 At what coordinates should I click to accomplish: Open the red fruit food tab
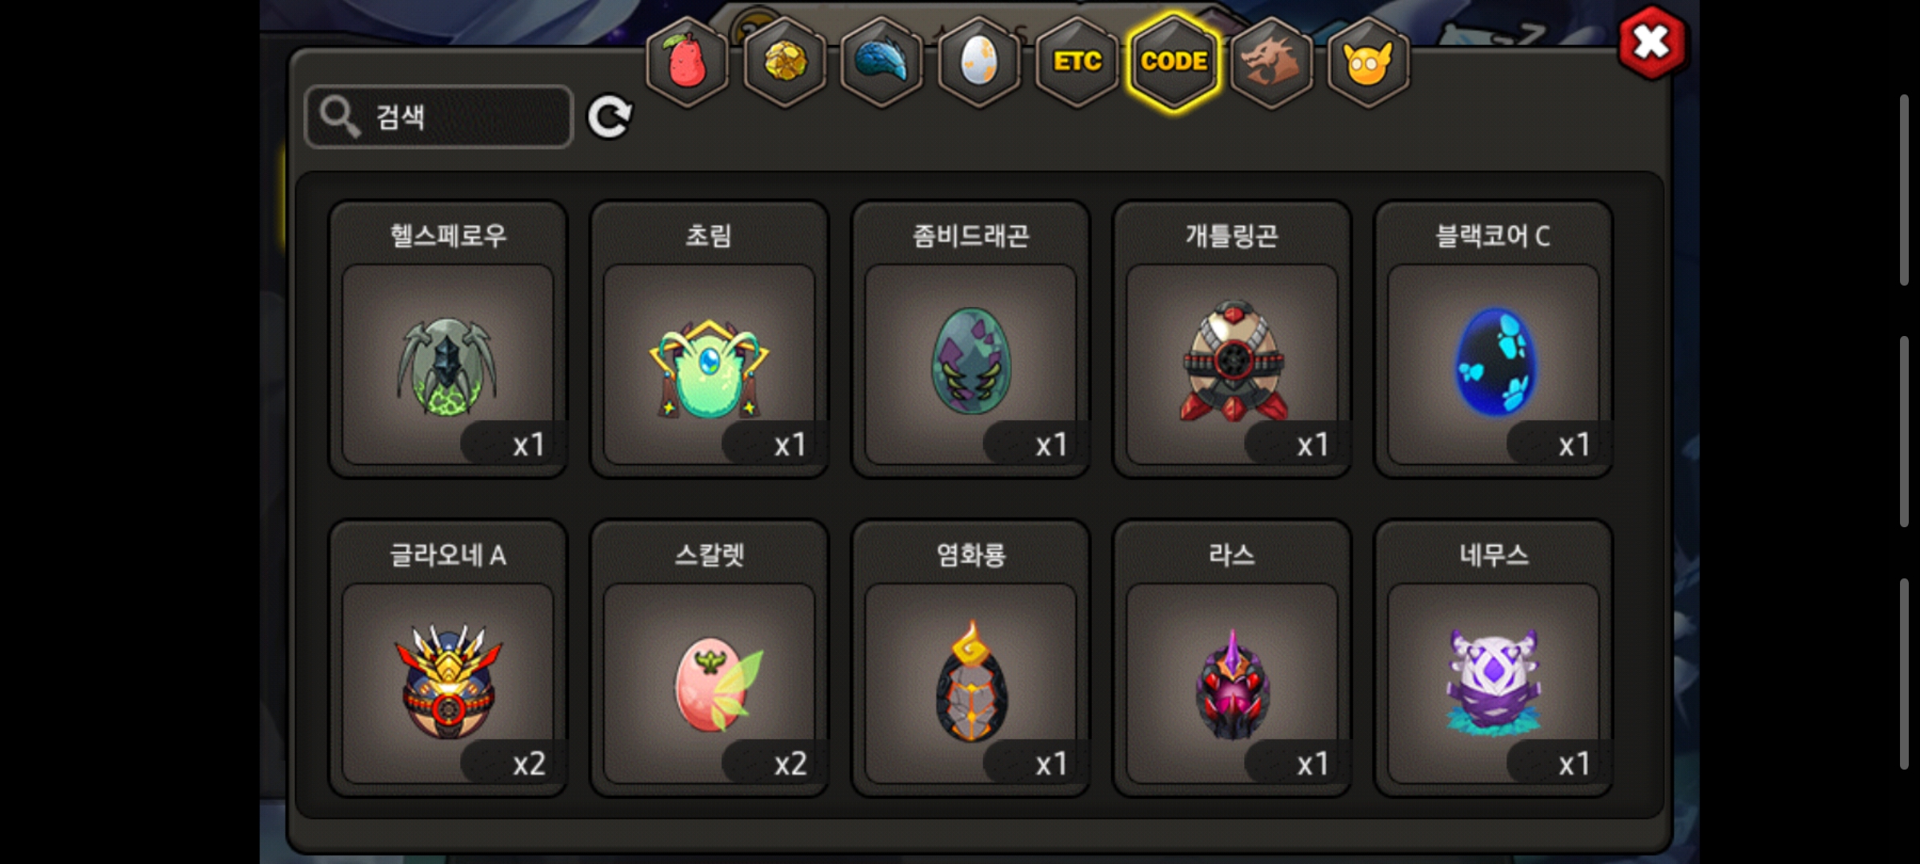coord(687,62)
